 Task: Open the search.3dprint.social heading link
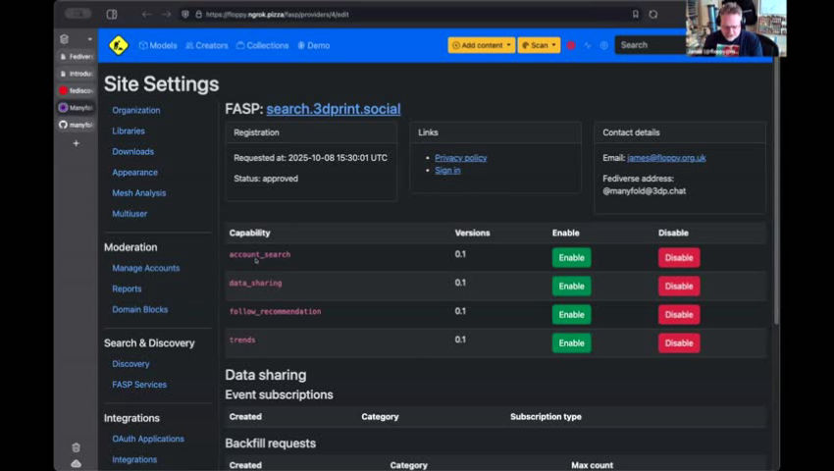click(333, 109)
